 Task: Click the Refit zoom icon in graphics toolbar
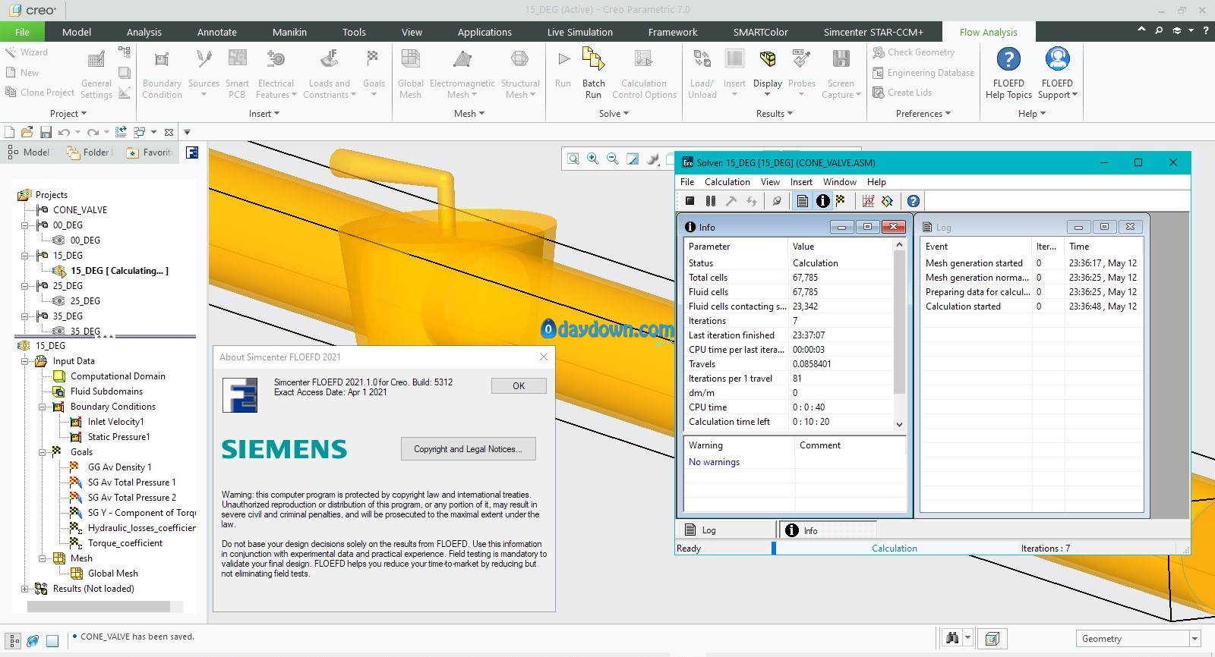click(x=573, y=159)
